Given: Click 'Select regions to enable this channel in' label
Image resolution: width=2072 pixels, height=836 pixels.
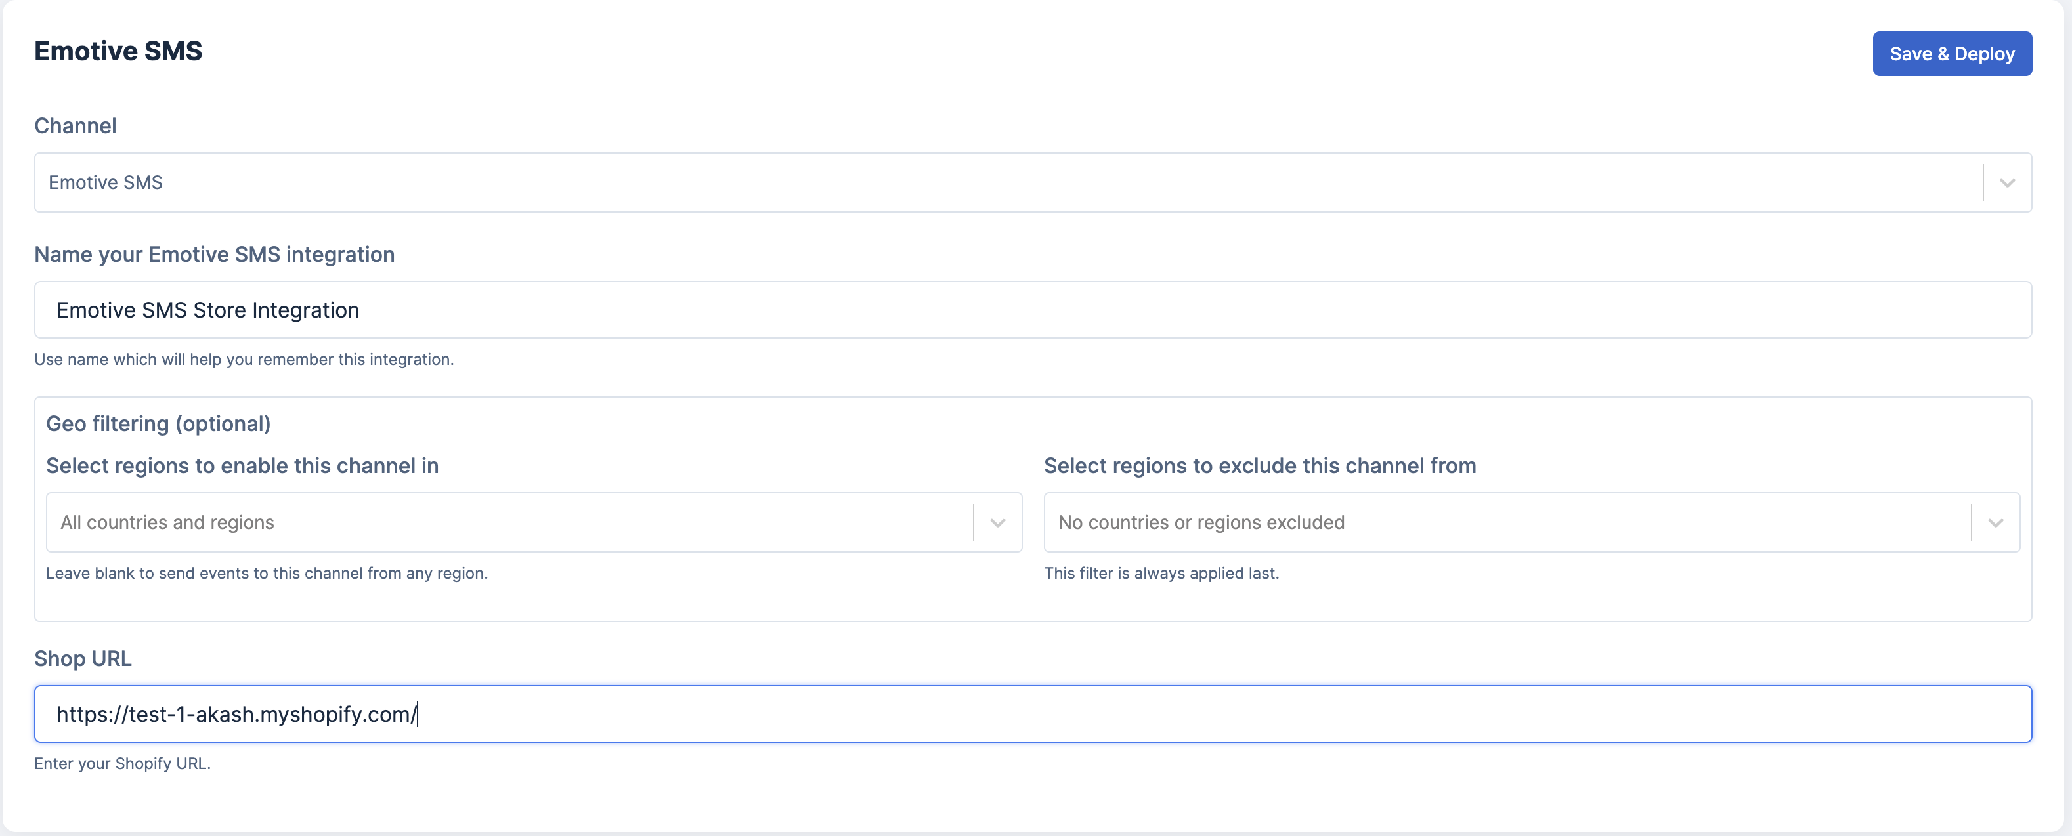Looking at the screenshot, I should coord(242,465).
